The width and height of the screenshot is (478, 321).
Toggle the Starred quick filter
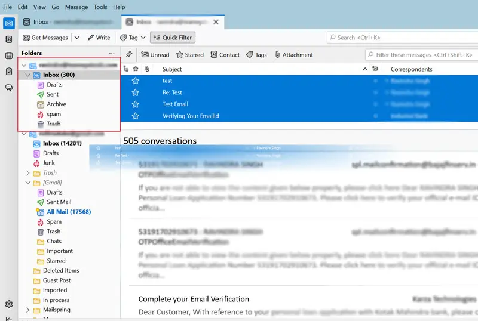coord(190,55)
